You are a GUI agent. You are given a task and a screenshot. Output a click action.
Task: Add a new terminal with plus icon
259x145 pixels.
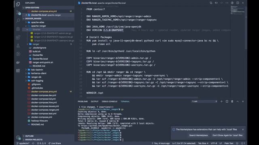[221, 101]
